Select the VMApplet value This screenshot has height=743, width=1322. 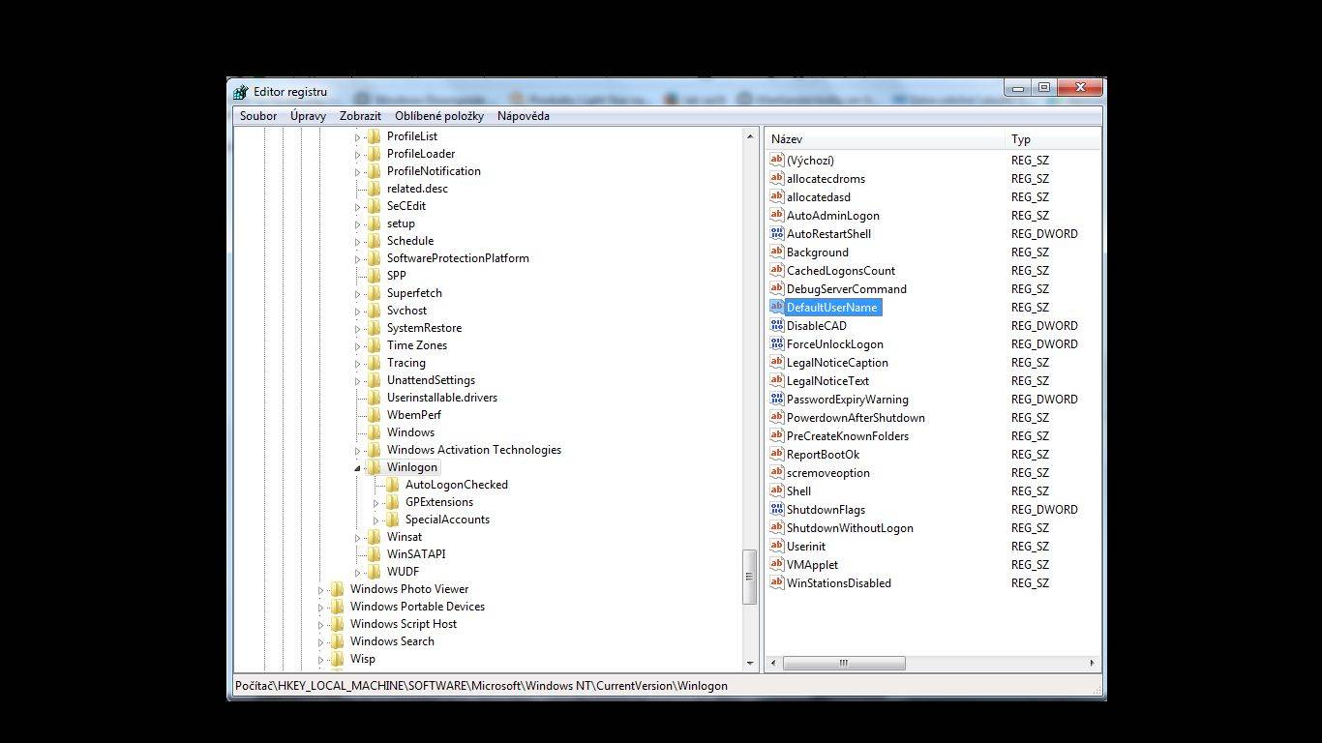pyautogui.click(x=812, y=565)
